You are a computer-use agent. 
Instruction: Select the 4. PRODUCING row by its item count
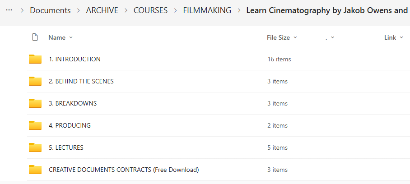277,125
